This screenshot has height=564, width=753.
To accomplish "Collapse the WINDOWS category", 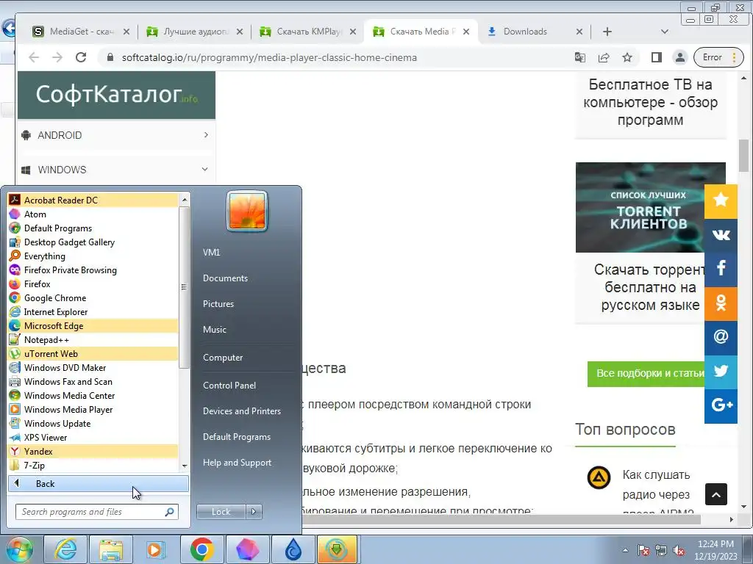I will click(x=116, y=170).
